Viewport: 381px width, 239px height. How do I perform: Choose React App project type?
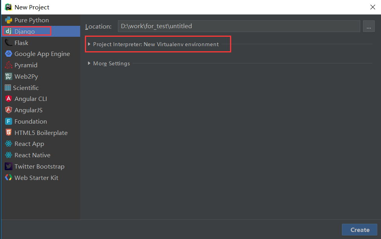pos(29,144)
